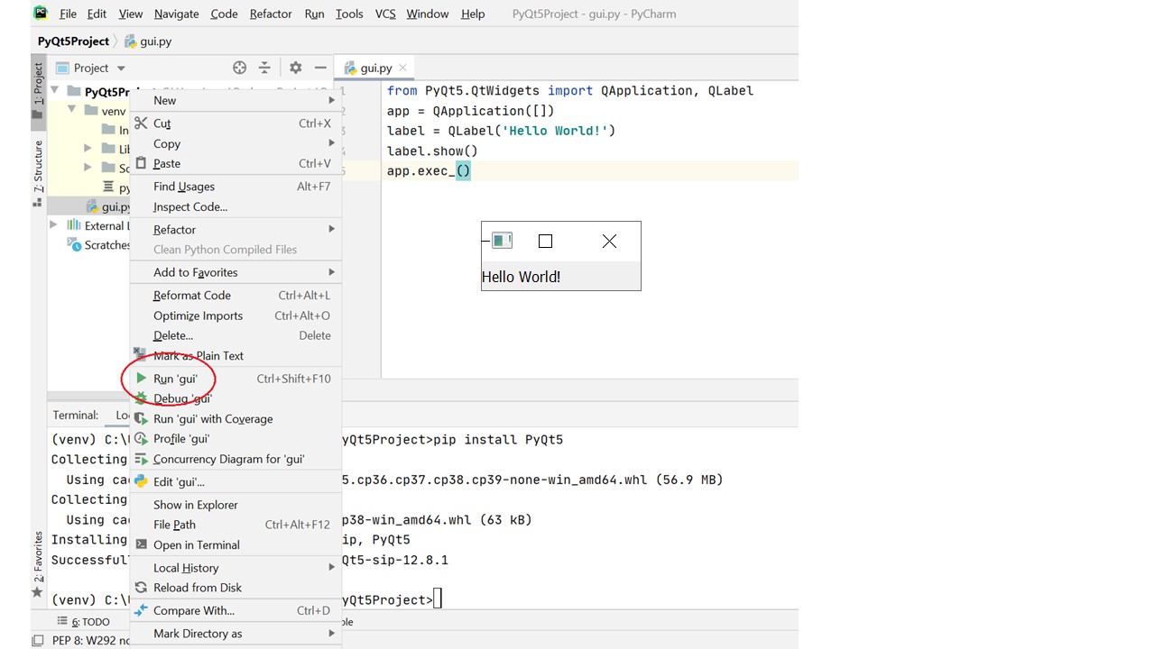Click PyQt5Project in the breadcrumb
The height and width of the screenshot is (649, 1155).
tap(73, 41)
